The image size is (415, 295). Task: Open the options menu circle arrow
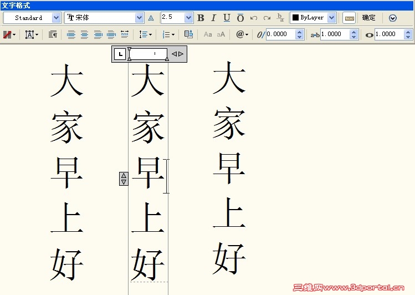(393, 18)
